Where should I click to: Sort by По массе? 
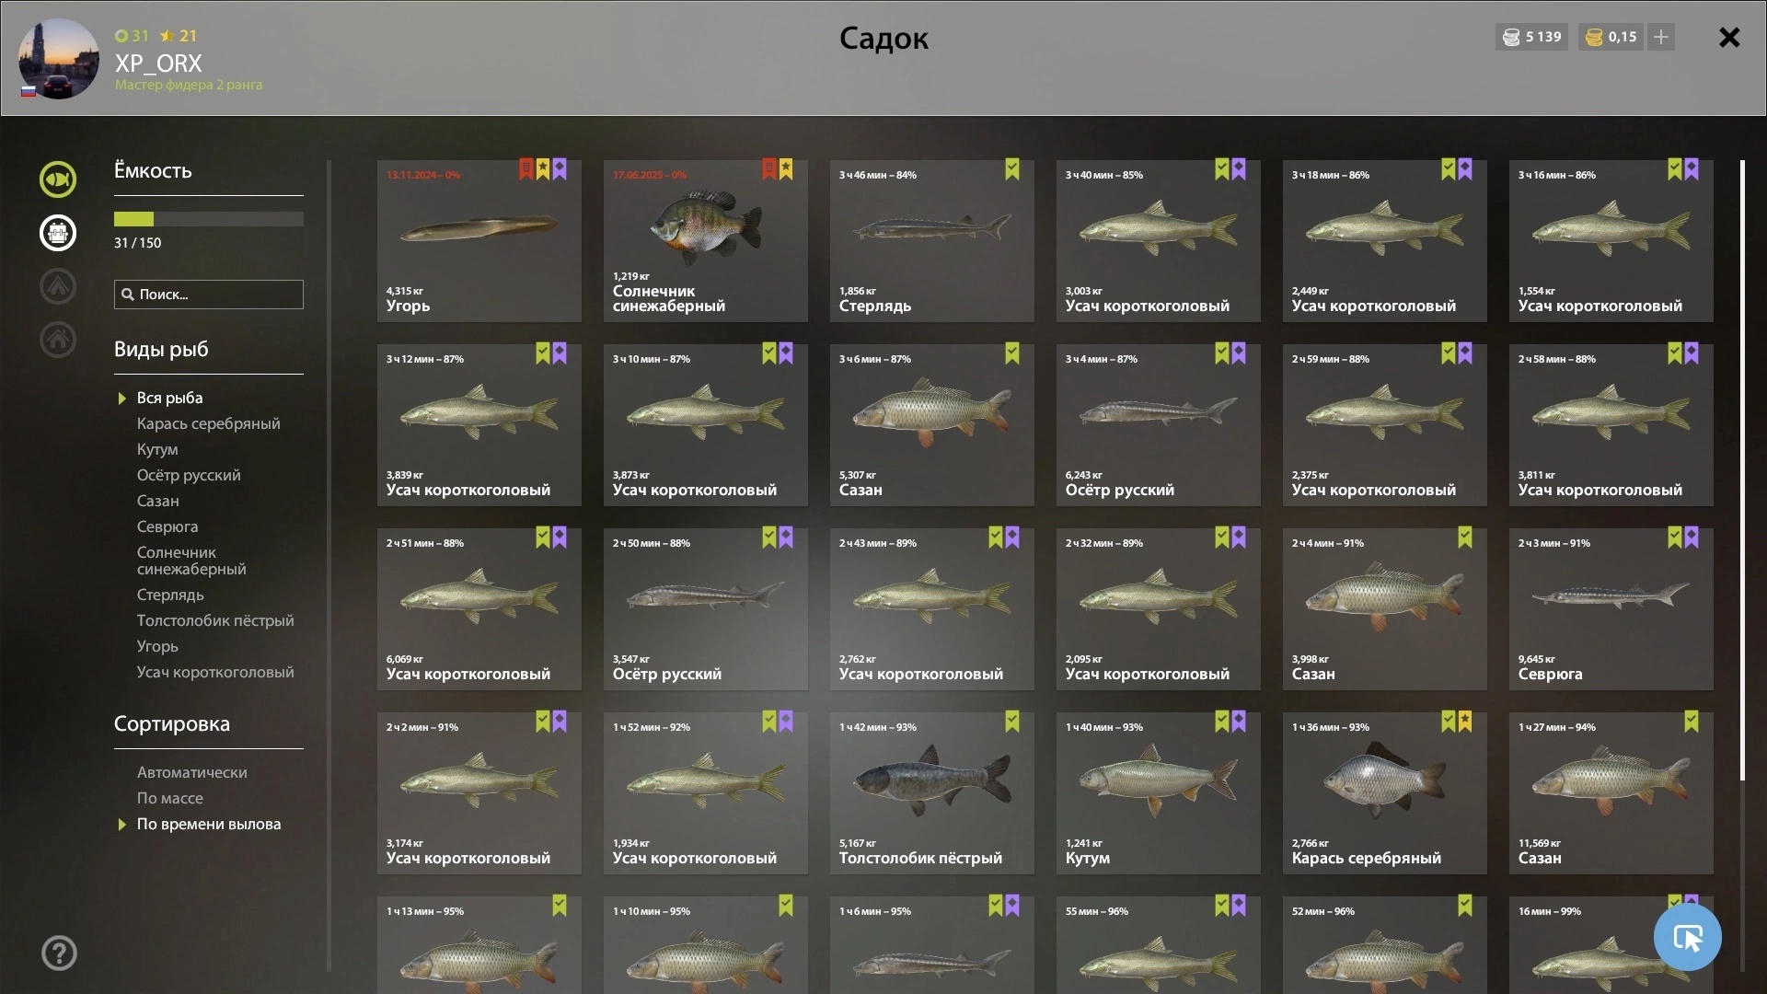pos(170,799)
